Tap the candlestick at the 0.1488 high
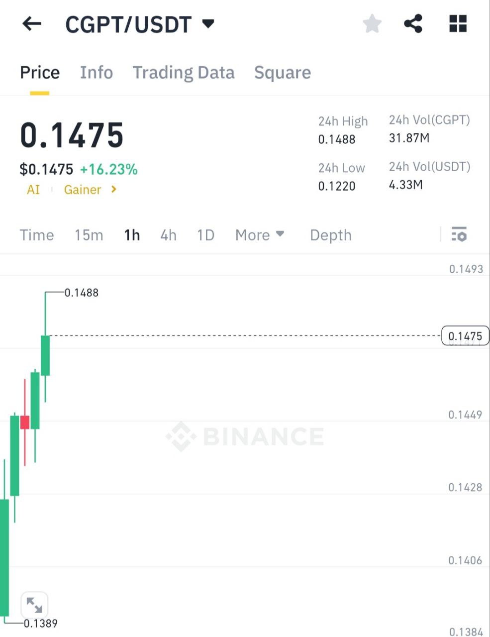490x637 pixels. (45, 355)
